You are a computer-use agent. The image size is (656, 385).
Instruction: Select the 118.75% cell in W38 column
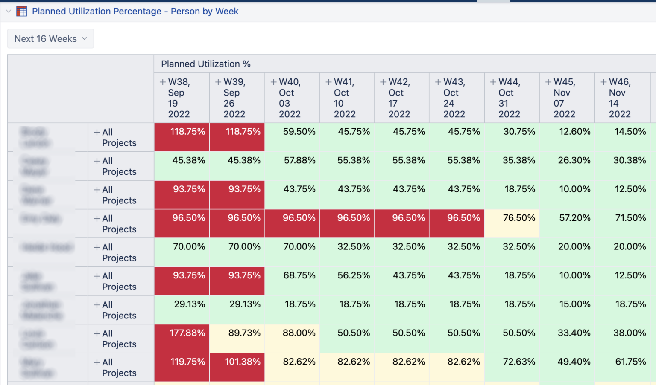pyautogui.click(x=182, y=137)
